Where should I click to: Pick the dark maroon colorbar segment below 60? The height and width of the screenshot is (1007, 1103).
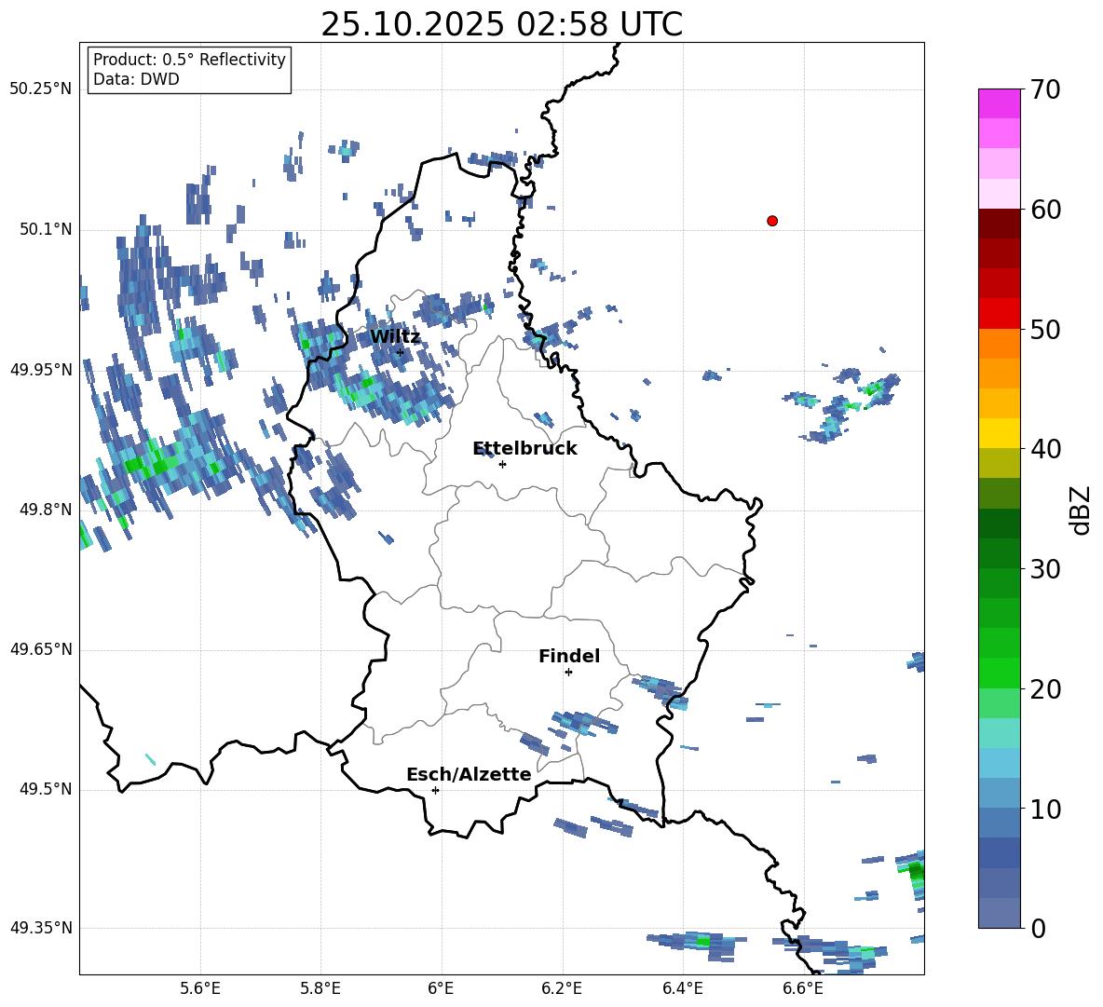coord(999,224)
